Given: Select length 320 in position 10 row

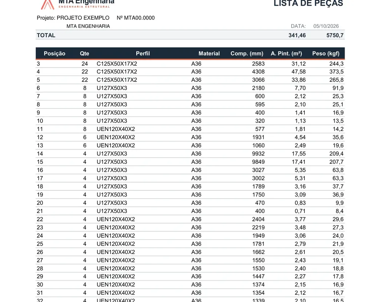Looking at the screenshot, I should (x=260, y=121).
